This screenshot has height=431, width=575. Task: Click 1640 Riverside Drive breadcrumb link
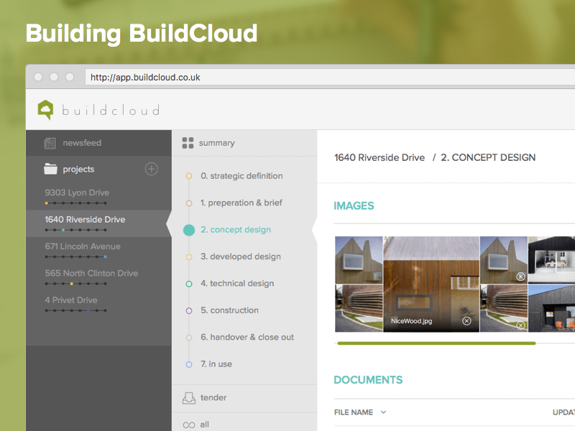click(379, 157)
